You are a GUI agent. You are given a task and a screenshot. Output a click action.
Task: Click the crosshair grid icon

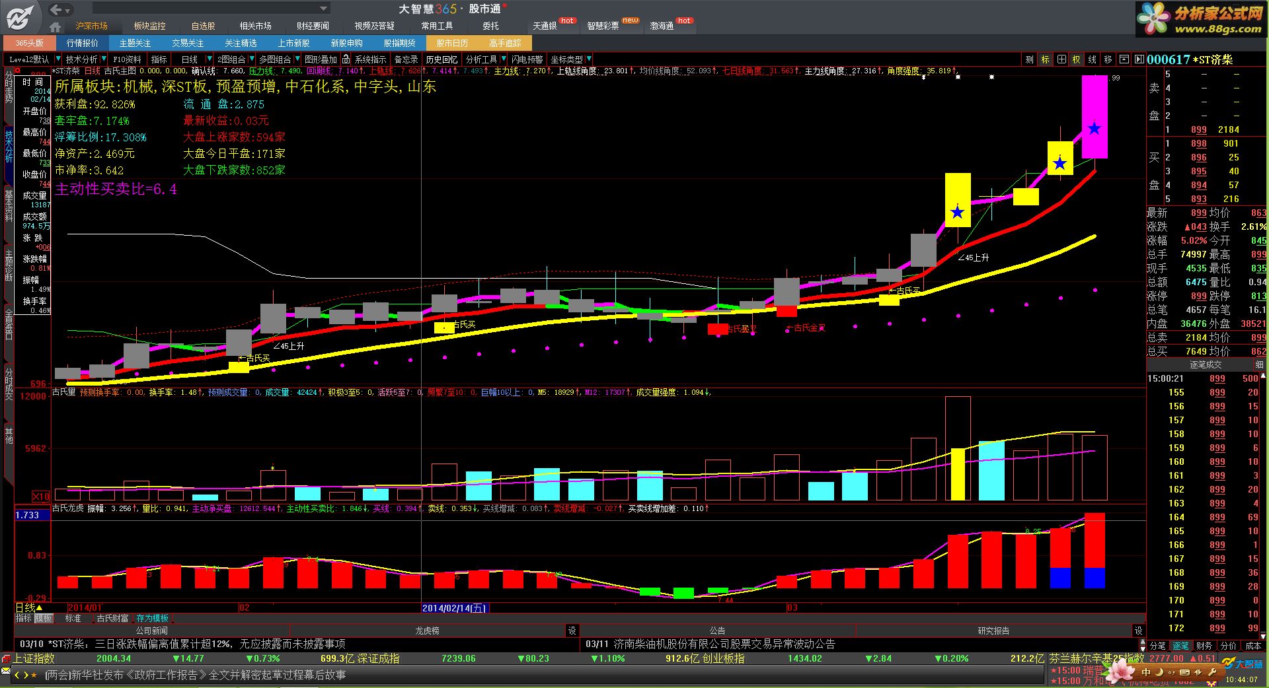click(1061, 59)
